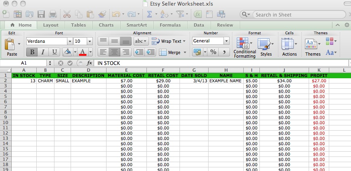Open Conditional Formatting
Screen dimensions: 351x171
tap(244, 48)
